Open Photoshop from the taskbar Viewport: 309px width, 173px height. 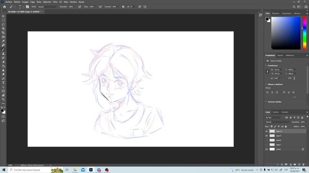[91, 170]
